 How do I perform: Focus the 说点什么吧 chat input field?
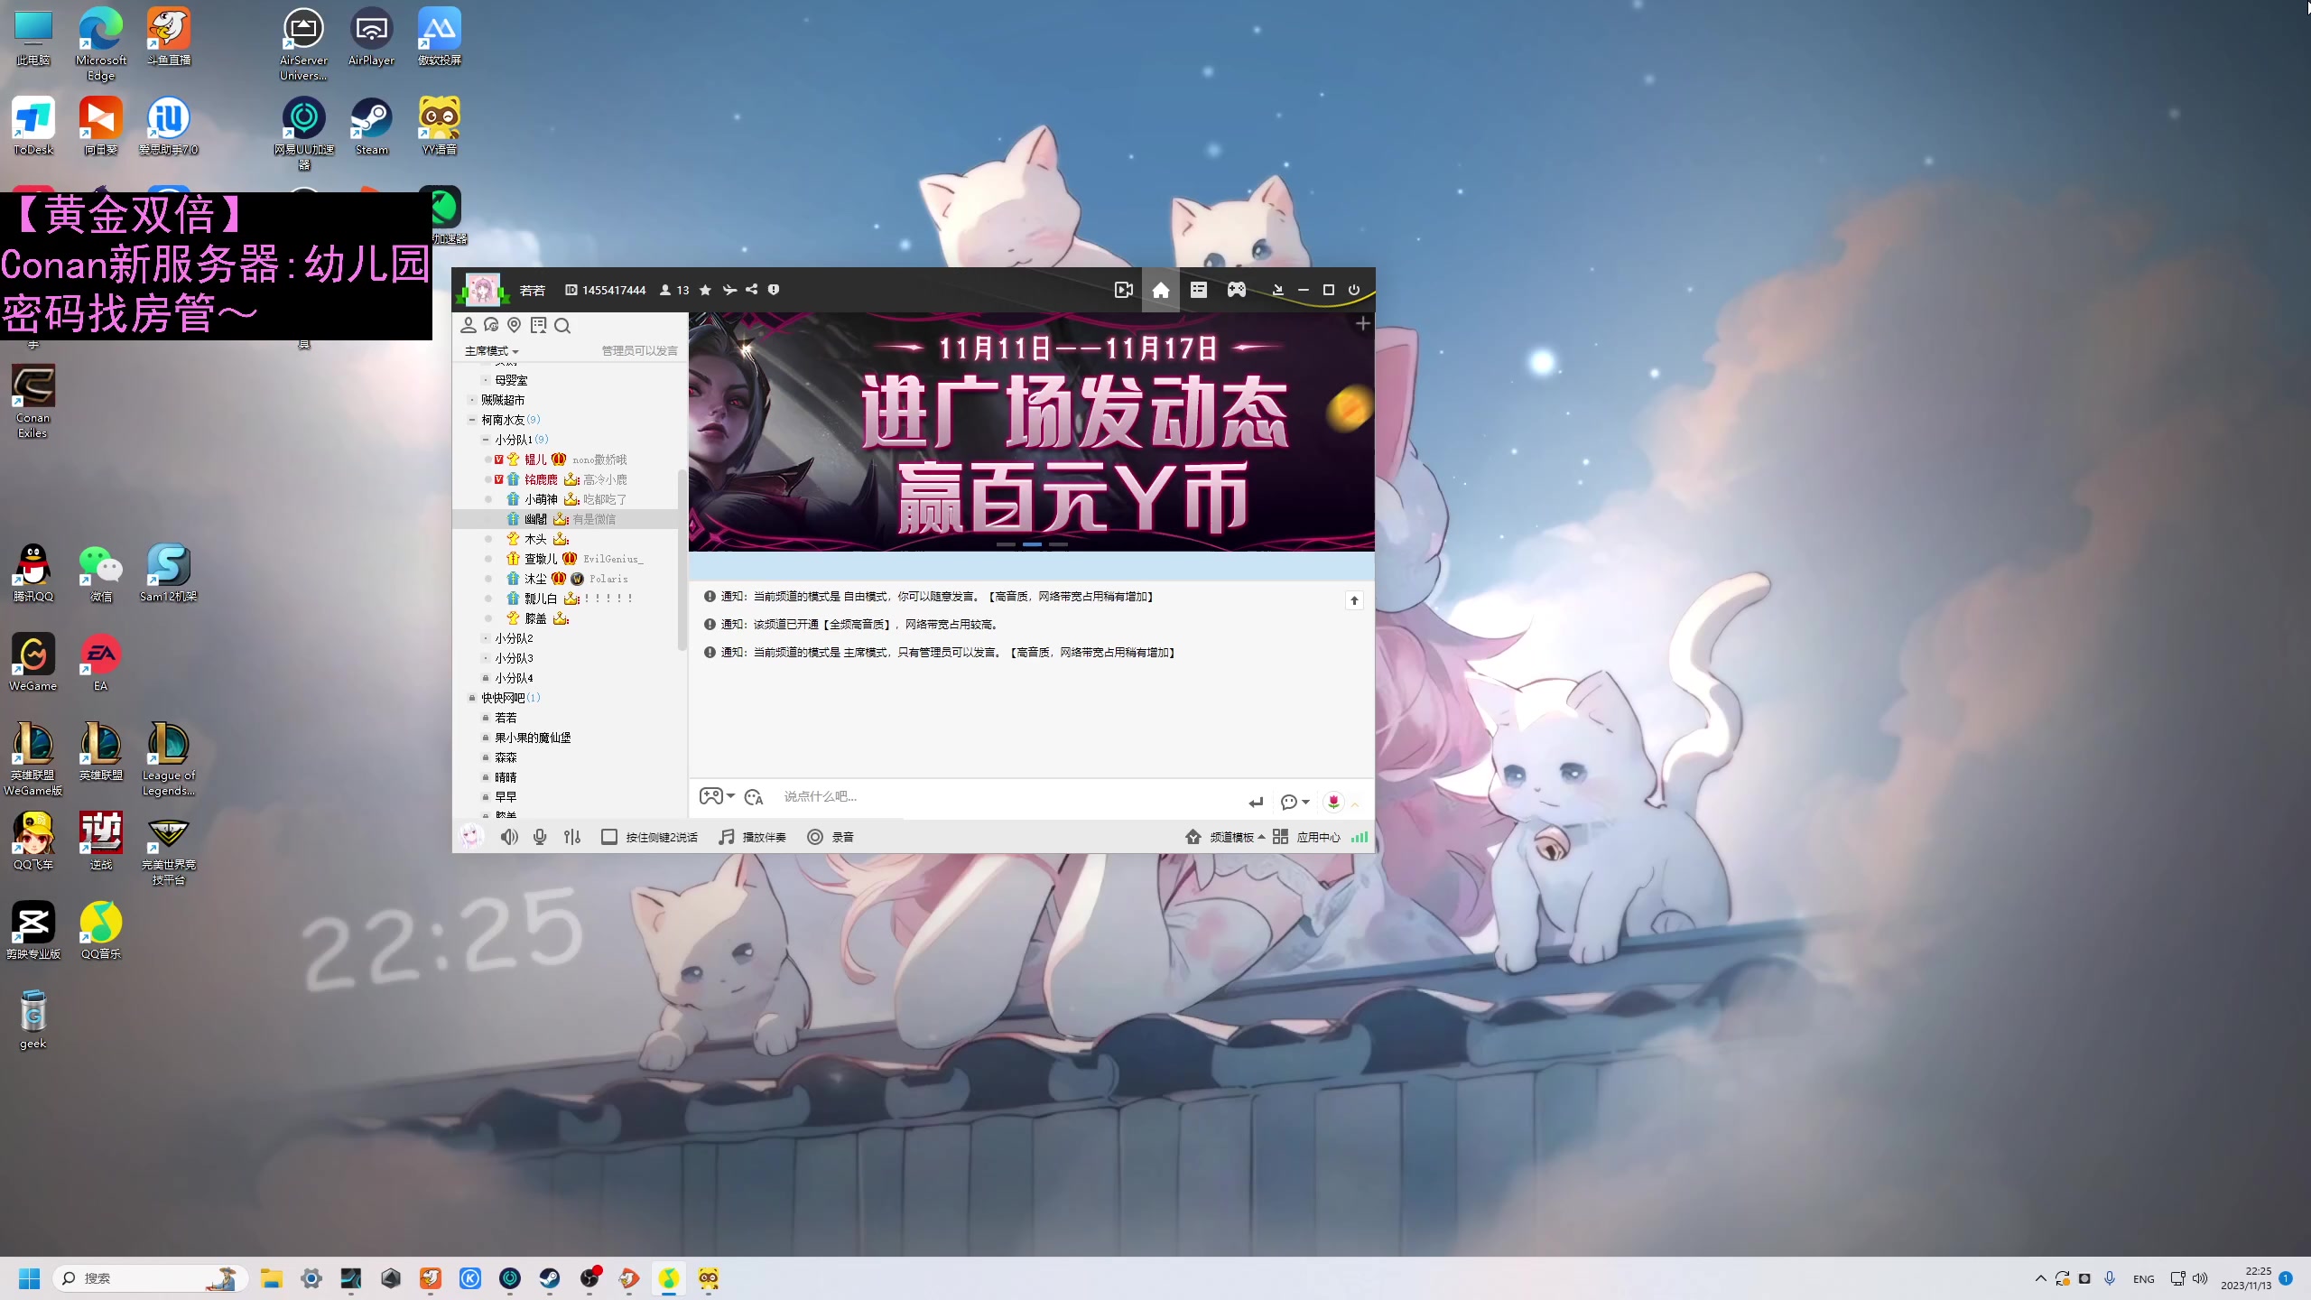[x=1007, y=796]
